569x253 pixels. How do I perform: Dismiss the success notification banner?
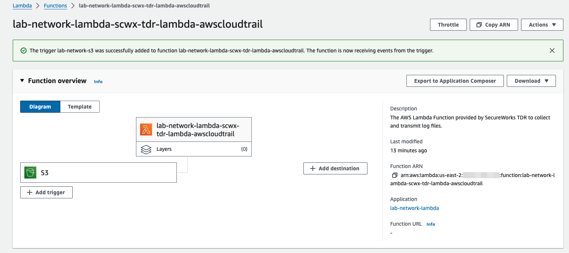coord(552,51)
